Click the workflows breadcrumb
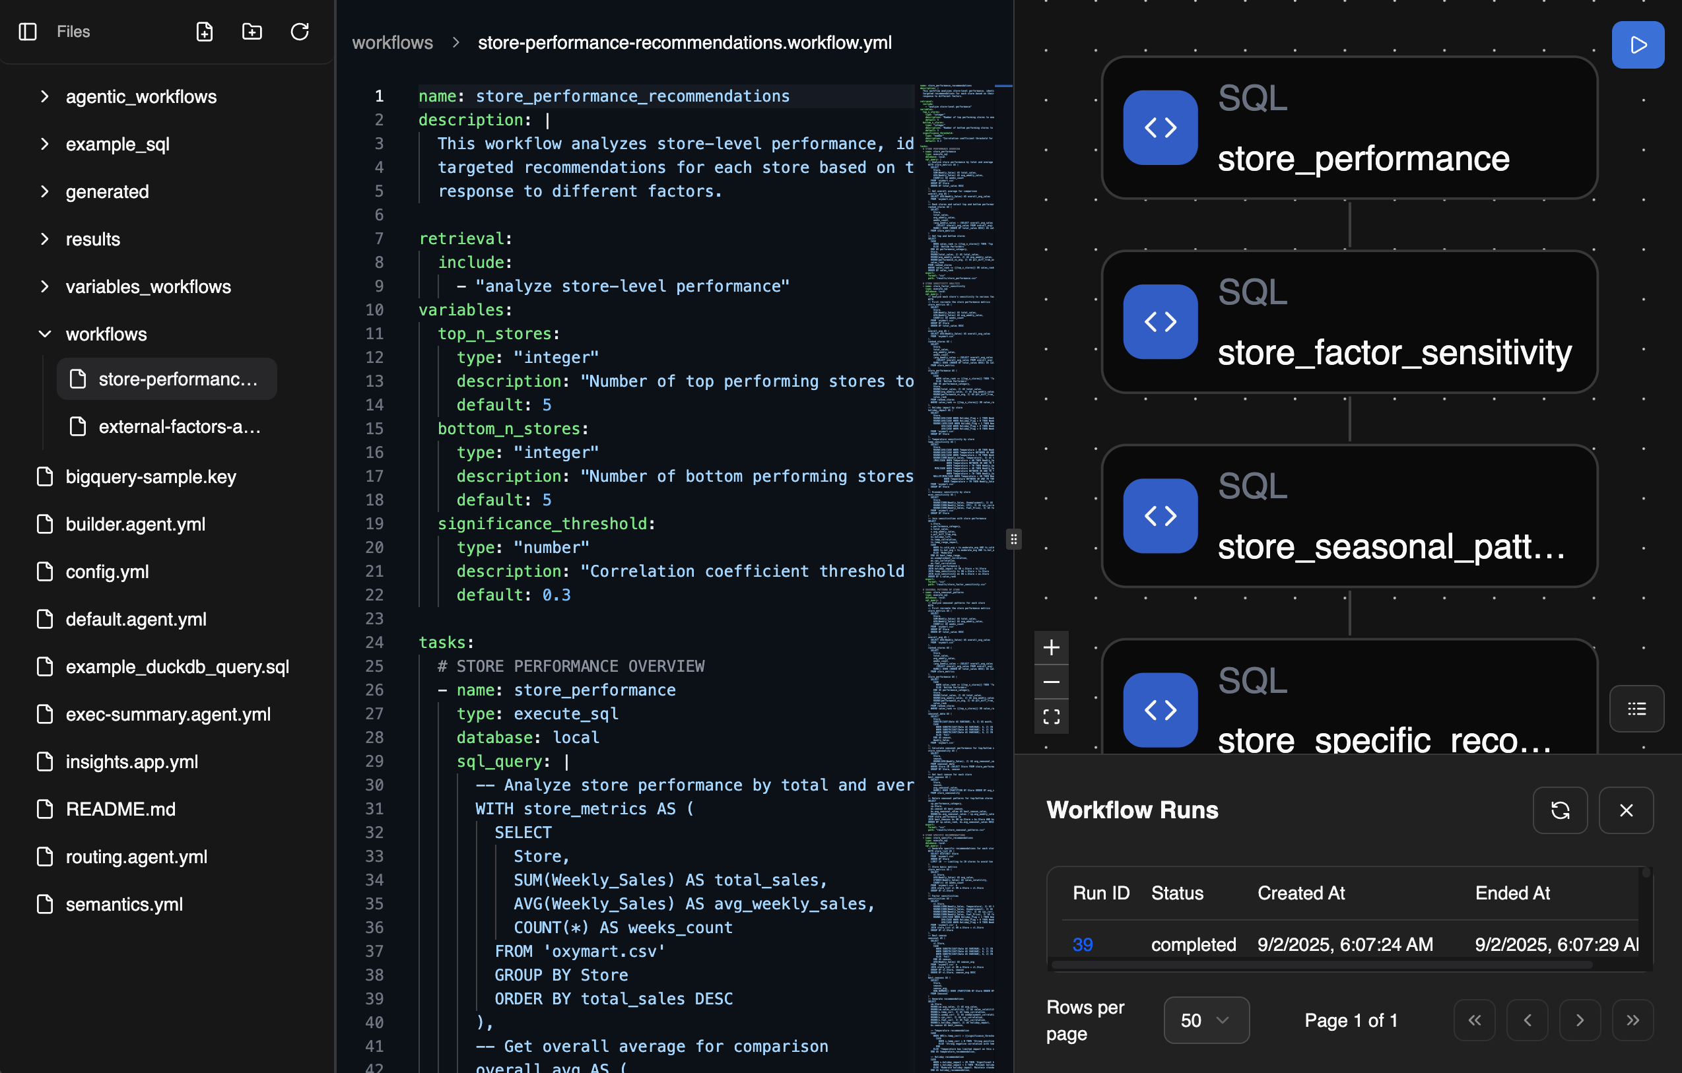Image resolution: width=1682 pixels, height=1073 pixels. [x=392, y=43]
